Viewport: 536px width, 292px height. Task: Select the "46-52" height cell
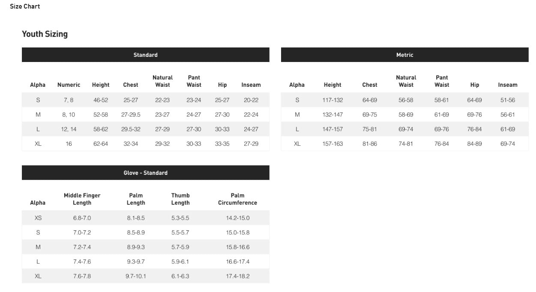click(101, 100)
